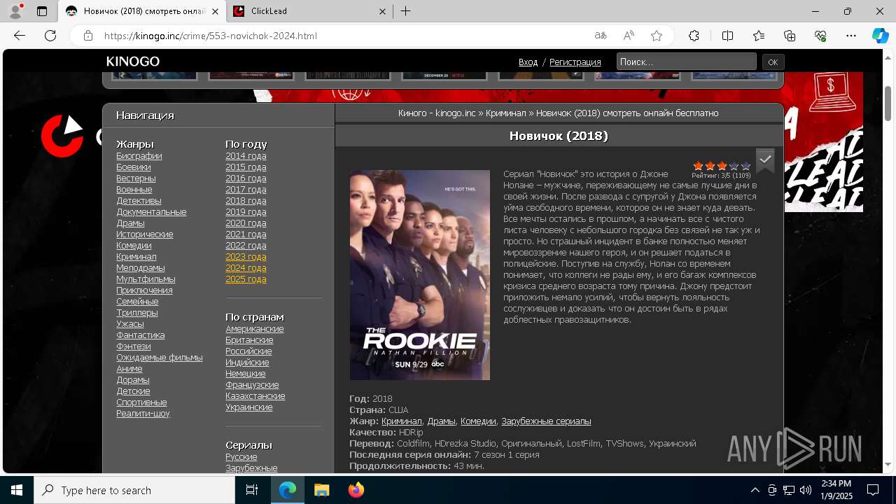Click the Киного - kinogo.inc breadcrumb
Viewport: 896px width, 504px height.
[437, 113]
